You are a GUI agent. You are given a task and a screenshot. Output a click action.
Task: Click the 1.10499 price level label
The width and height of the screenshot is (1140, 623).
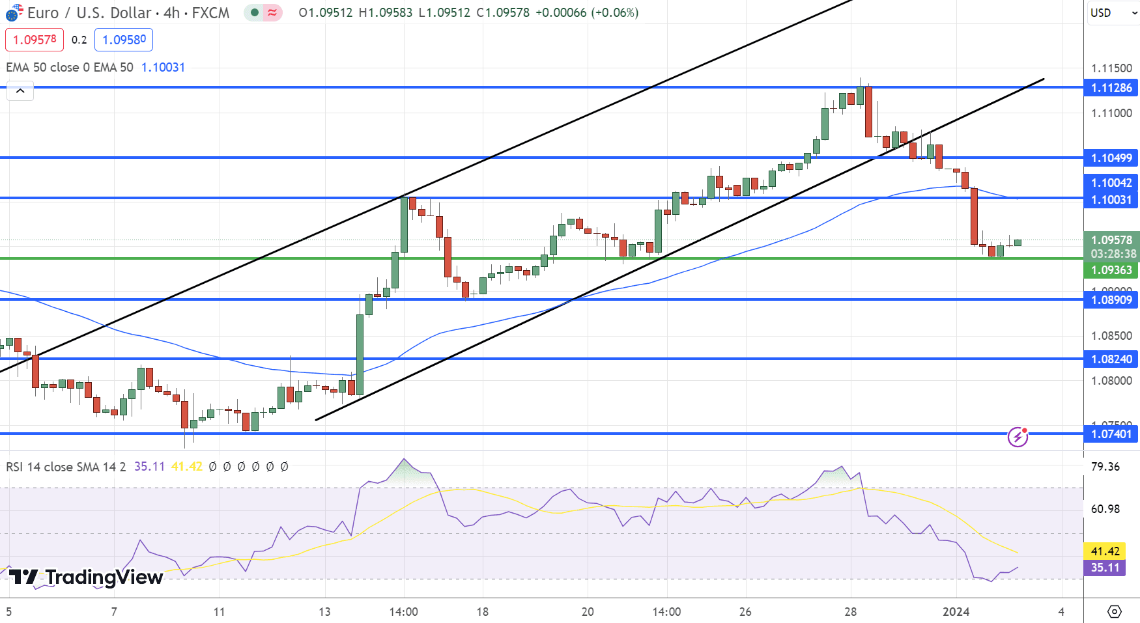pyautogui.click(x=1111, y=158)
